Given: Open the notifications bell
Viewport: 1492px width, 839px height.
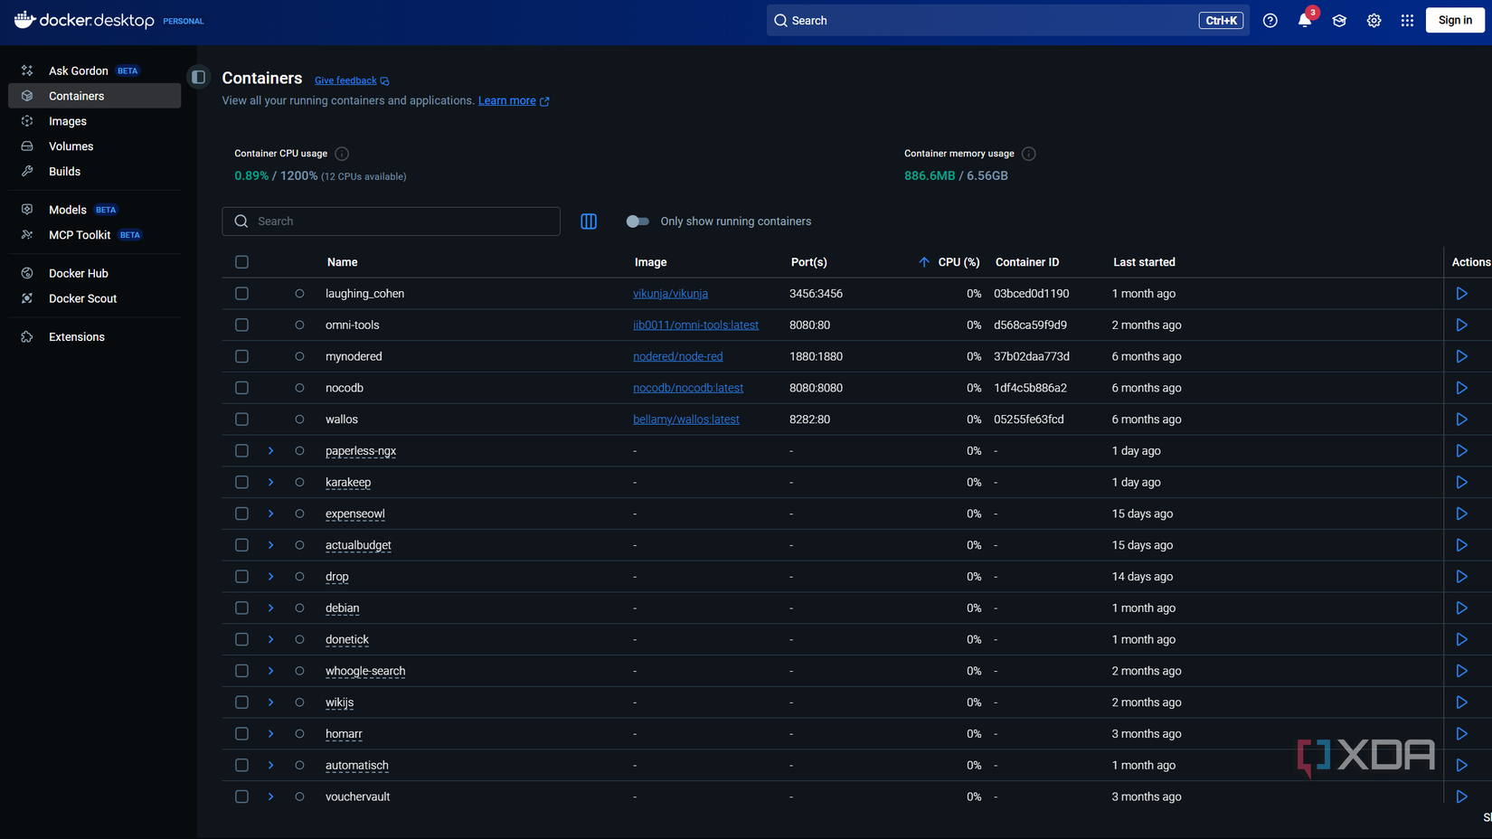Looking at the screenshot, I should click(1304, 20).
